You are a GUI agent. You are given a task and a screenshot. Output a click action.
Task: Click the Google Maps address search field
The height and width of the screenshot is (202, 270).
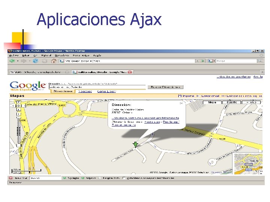click(97, 87)
